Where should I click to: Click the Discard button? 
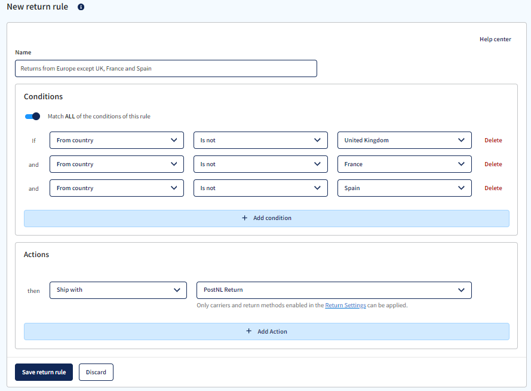click(96, 372)
